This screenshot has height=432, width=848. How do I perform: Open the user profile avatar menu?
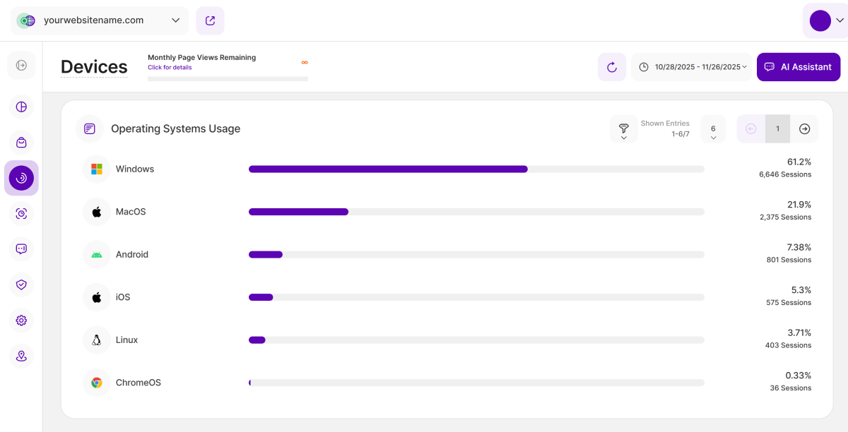click(825, 20)
